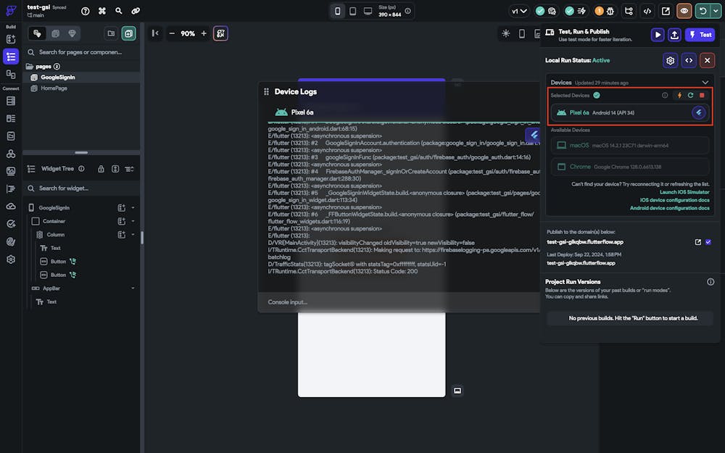Click the blue Test button
This screenshot has height=453, width=725.
tap(700, 35)
